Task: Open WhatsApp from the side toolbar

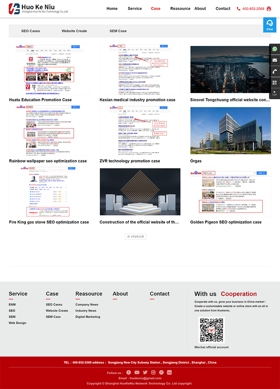Action: tap(274, 49)
